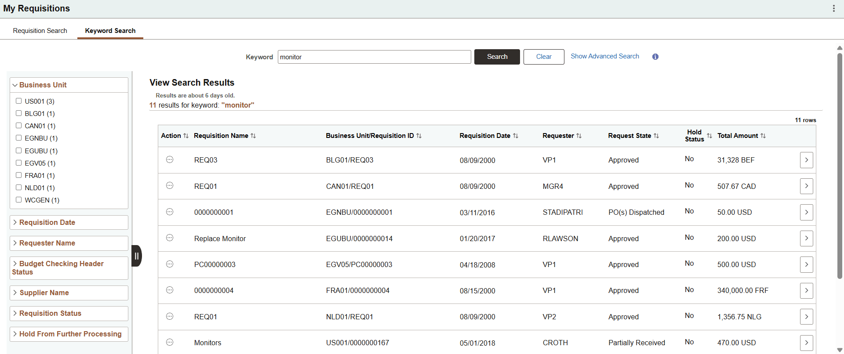
Task: Sort by Business Unit/Requisition ID column
Action: tap(419, 136)
